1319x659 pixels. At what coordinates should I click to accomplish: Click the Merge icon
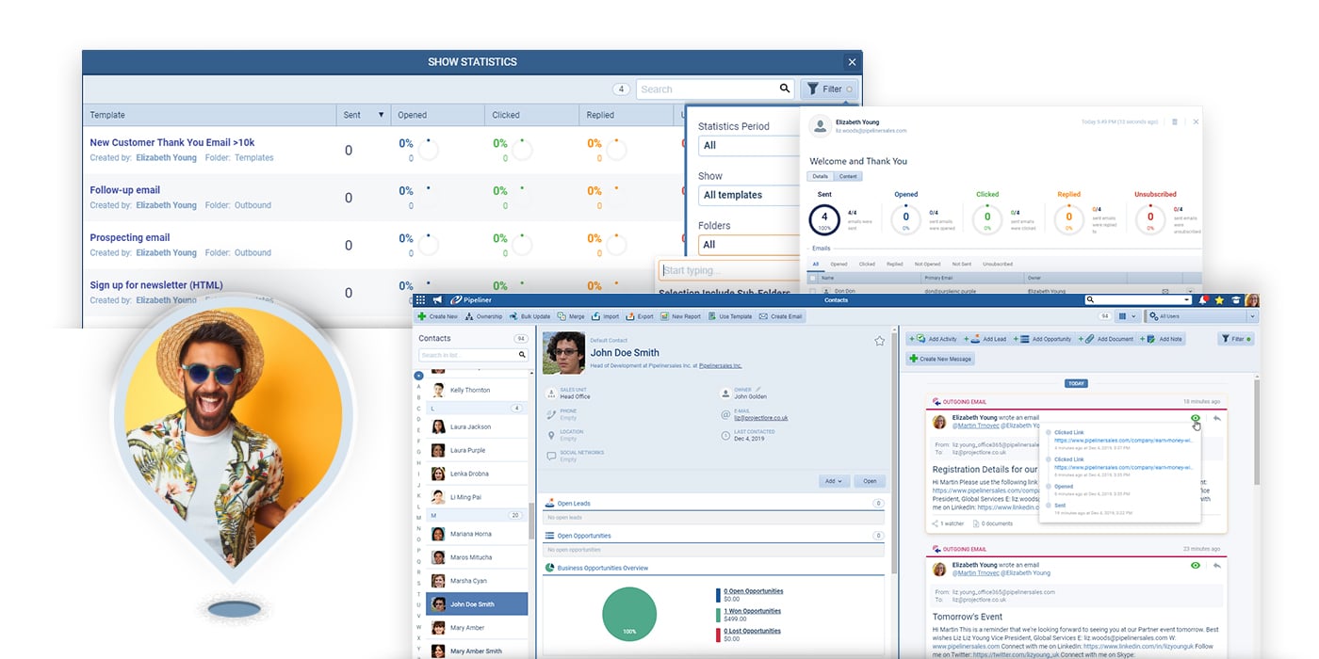(x=563, y=315)
